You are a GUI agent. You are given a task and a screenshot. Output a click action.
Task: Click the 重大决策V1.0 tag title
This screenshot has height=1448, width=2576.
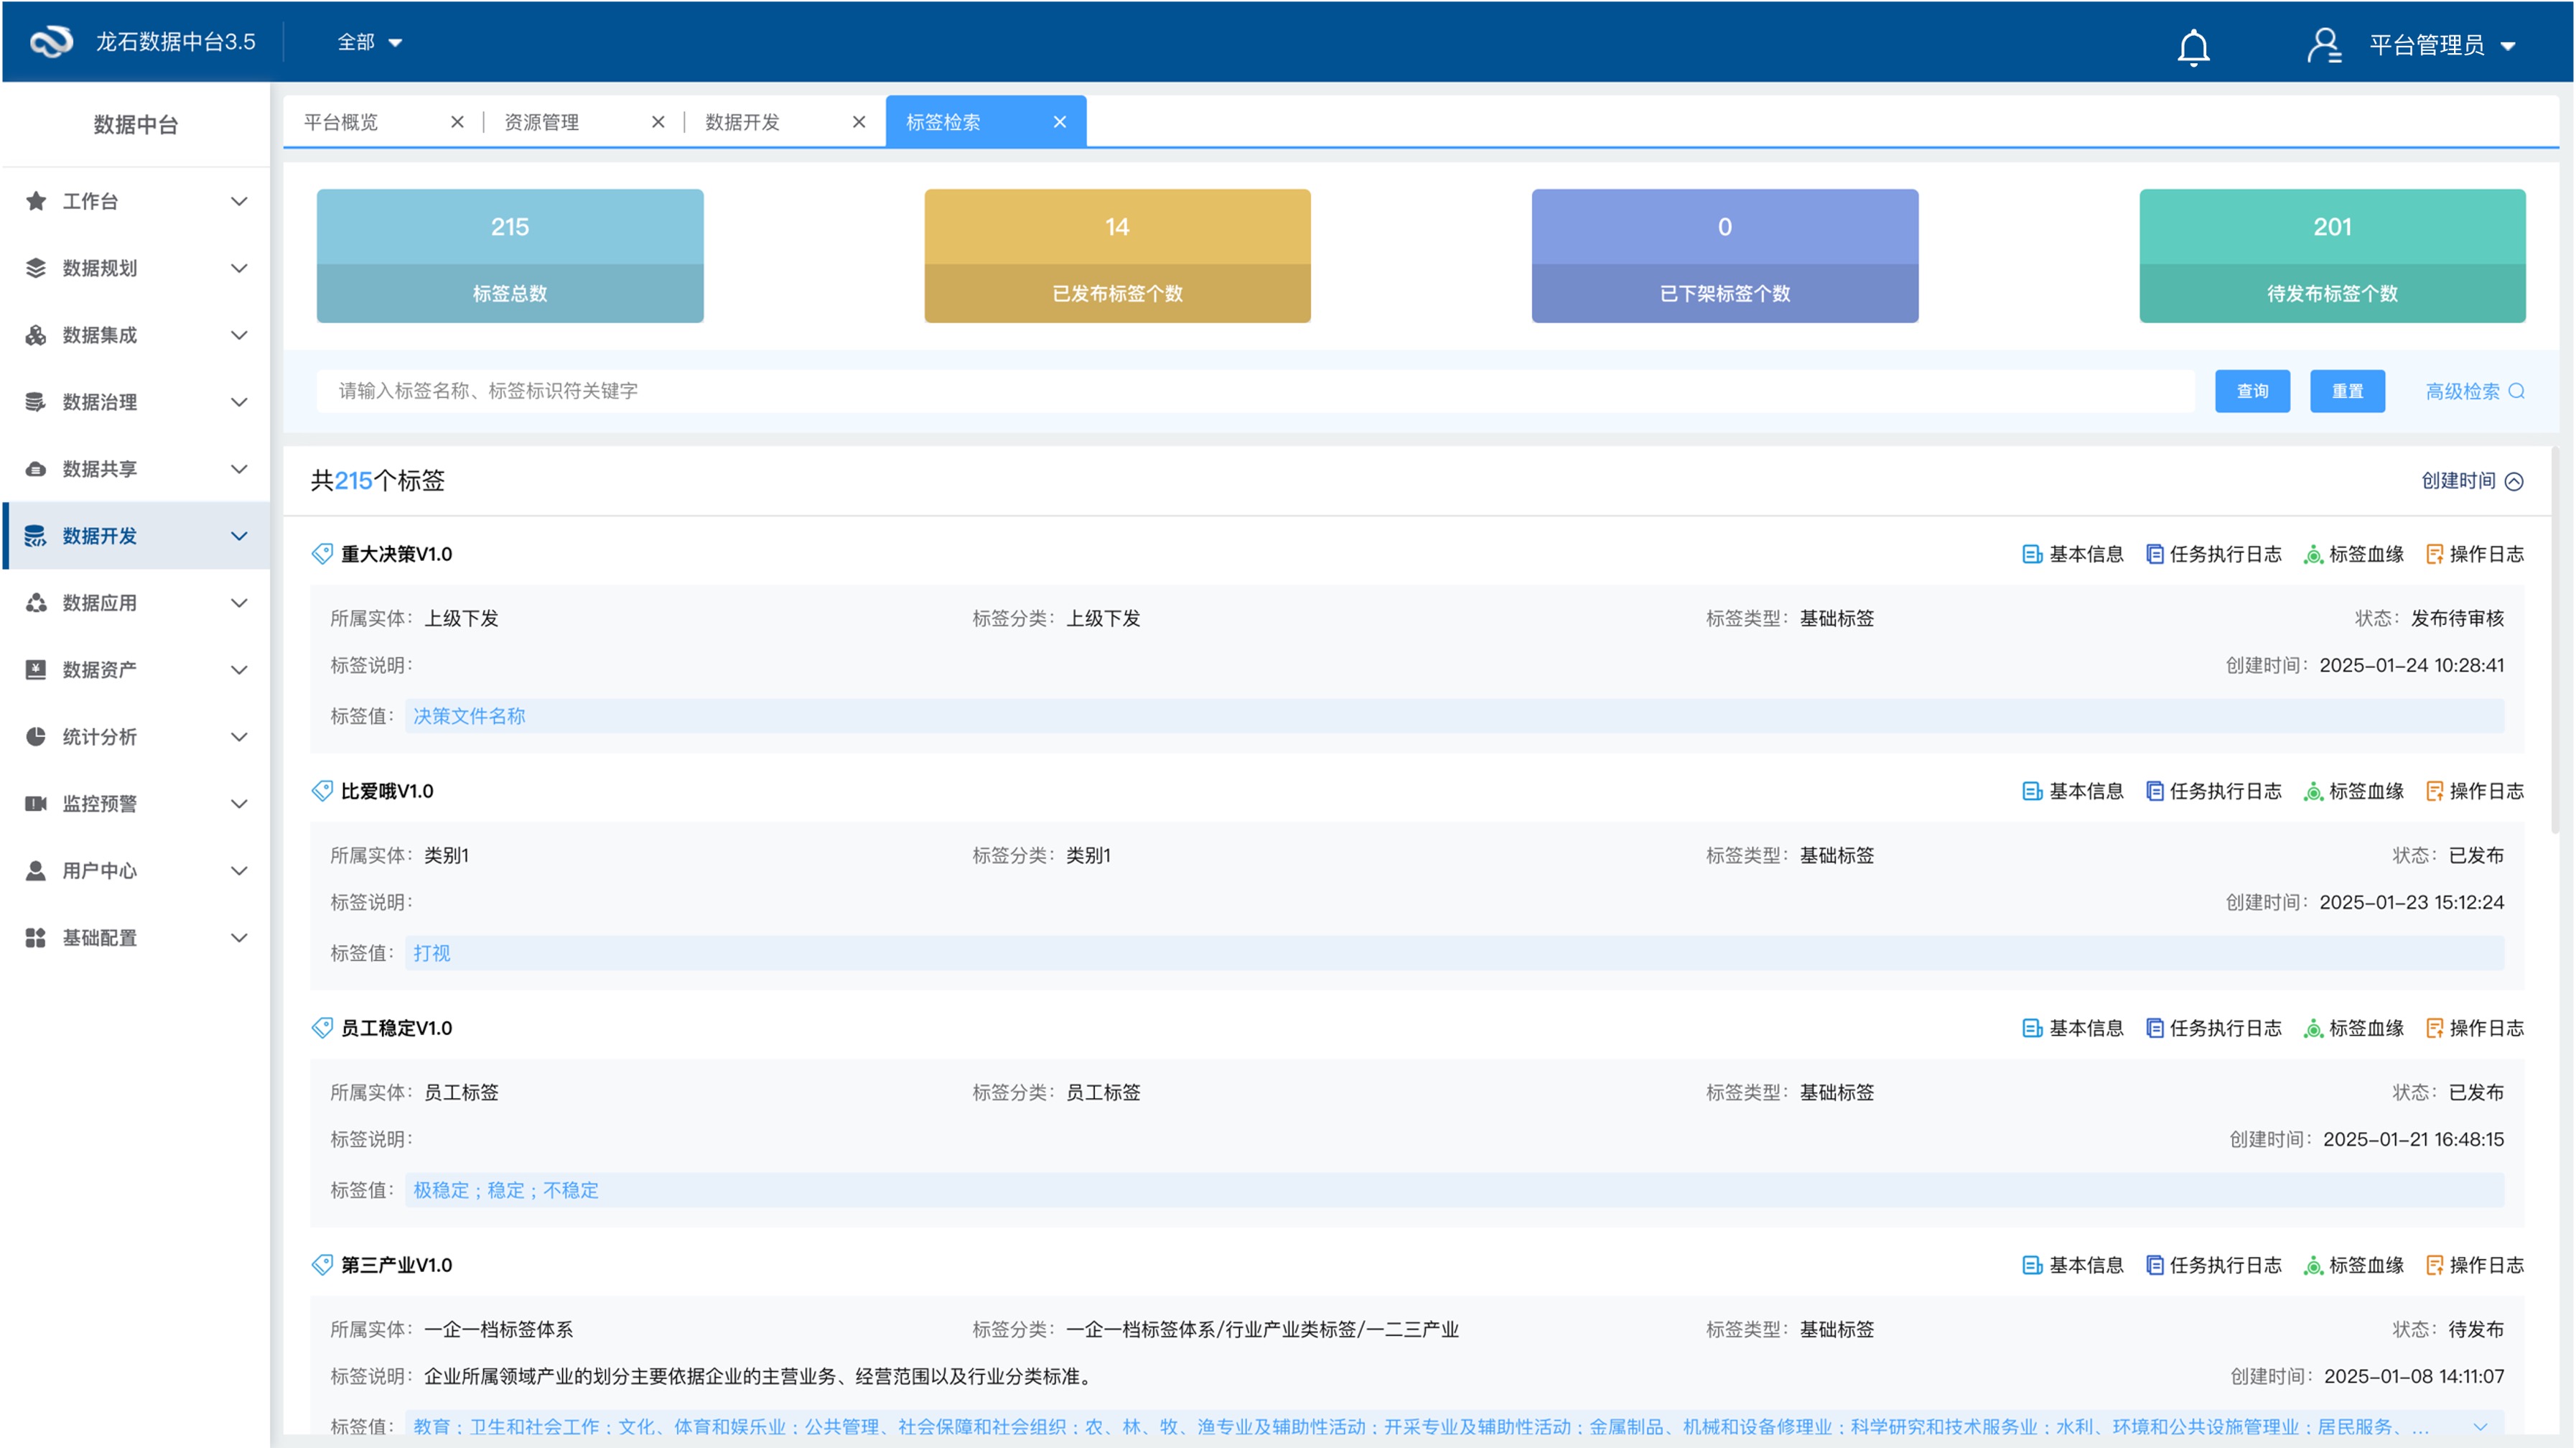(396, 553)
